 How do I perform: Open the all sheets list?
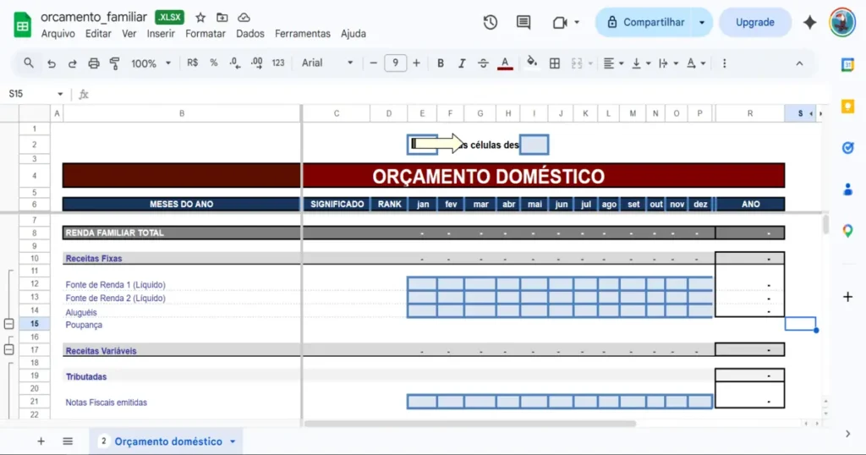pyautogui.click(x=68, y=441)
